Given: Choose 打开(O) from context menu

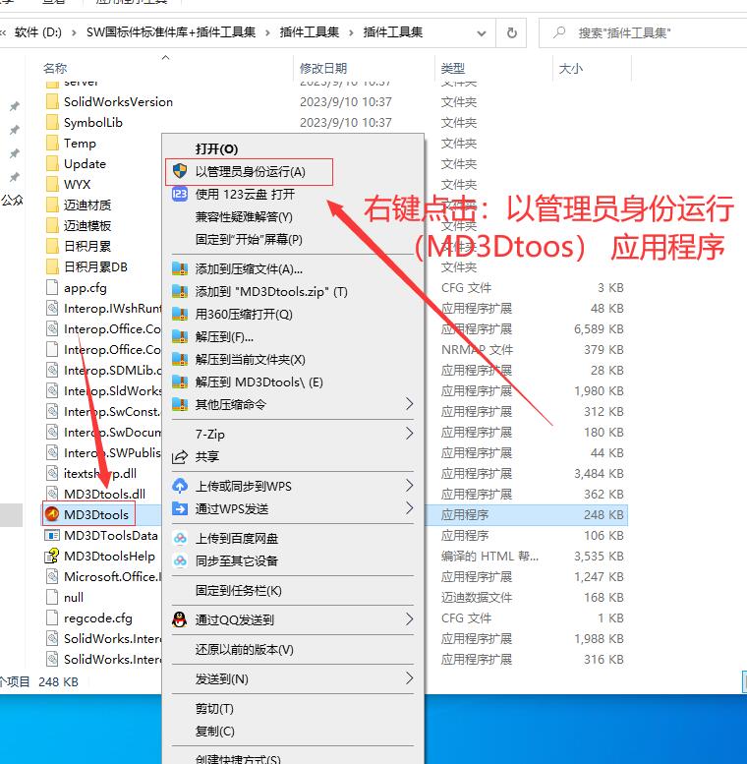Looking at the screenshot, I should 216,148.
